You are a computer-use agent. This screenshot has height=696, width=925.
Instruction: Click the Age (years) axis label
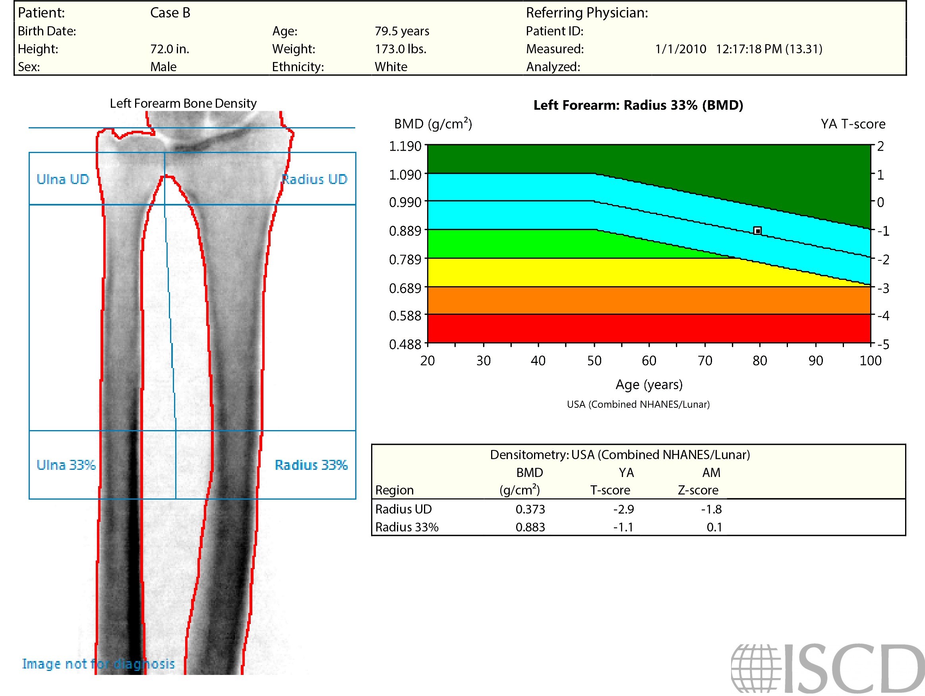pos(649,384)
